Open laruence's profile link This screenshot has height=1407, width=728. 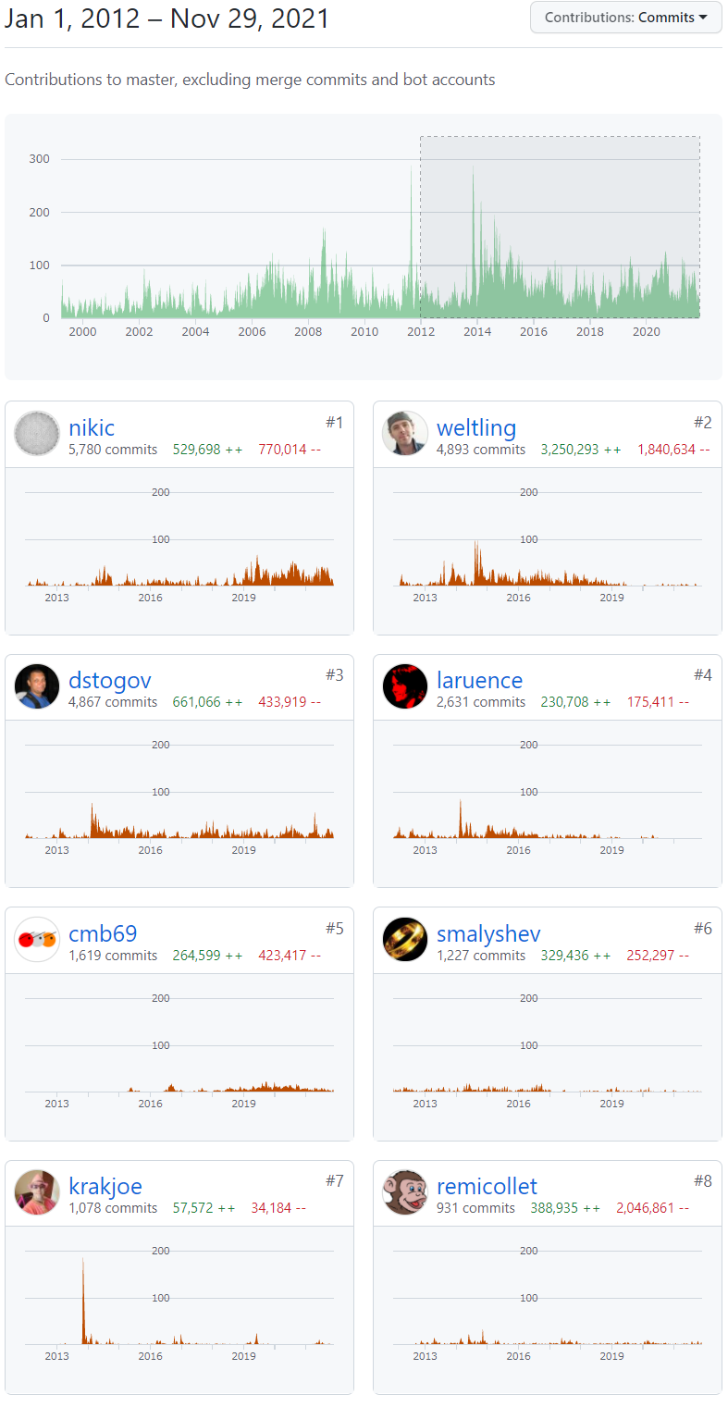click(x=479, y=680)
